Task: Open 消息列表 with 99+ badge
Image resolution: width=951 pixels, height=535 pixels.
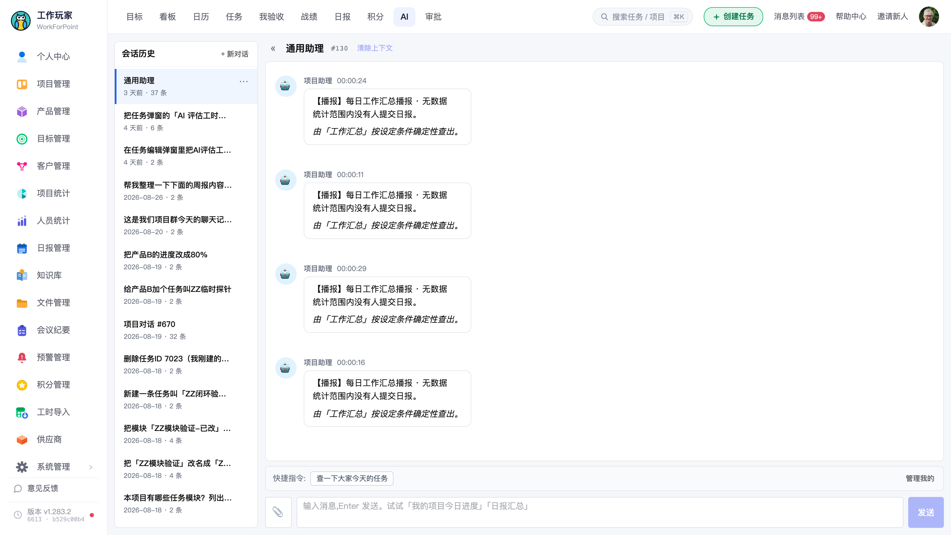Action: [799, 17]
